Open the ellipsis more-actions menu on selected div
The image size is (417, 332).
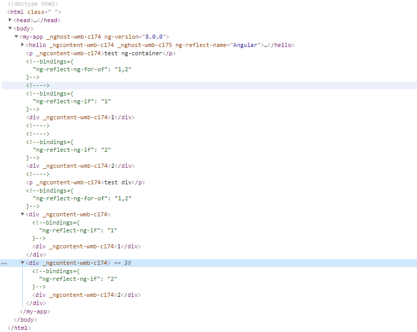click(x=4, y=263)
